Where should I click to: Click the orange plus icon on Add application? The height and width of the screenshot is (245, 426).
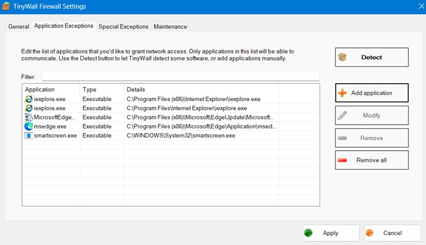pos(342,93)
